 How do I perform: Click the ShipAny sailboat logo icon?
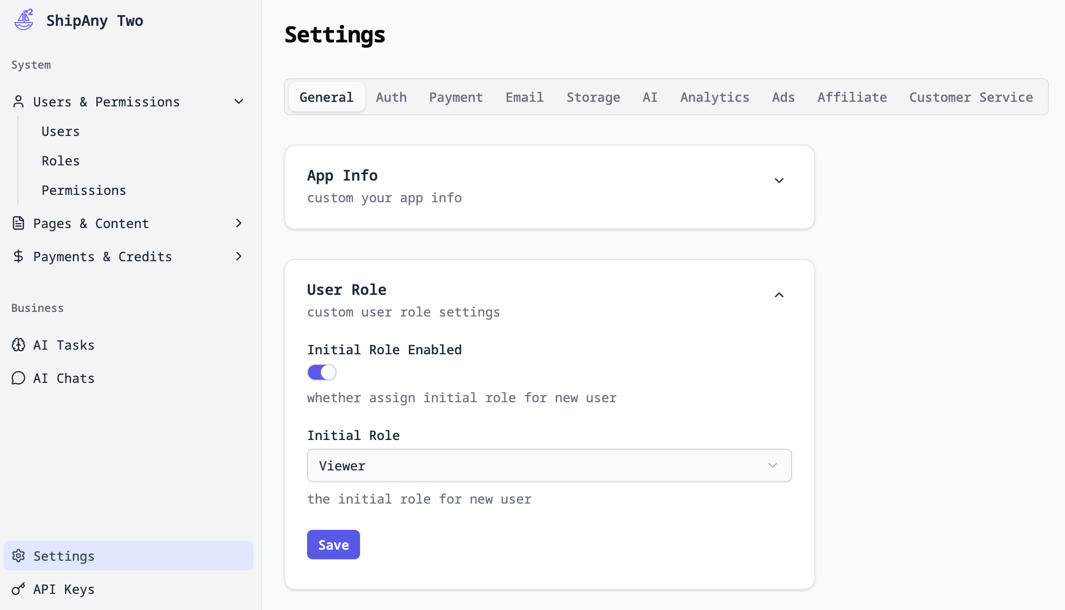pos(24,20)
